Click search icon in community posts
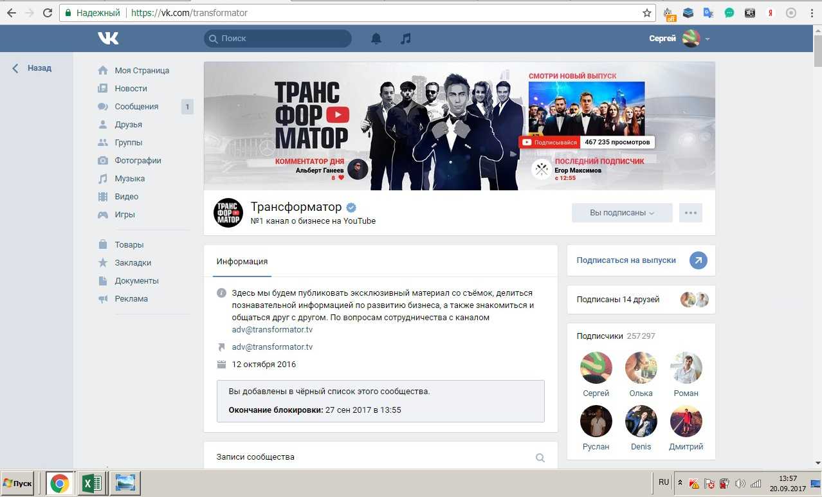The width and height of the screenshot is (822, 497). click(540, 458)
